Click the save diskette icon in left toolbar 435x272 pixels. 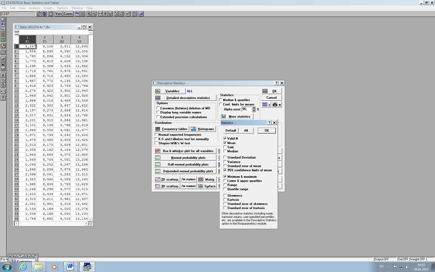3,64
